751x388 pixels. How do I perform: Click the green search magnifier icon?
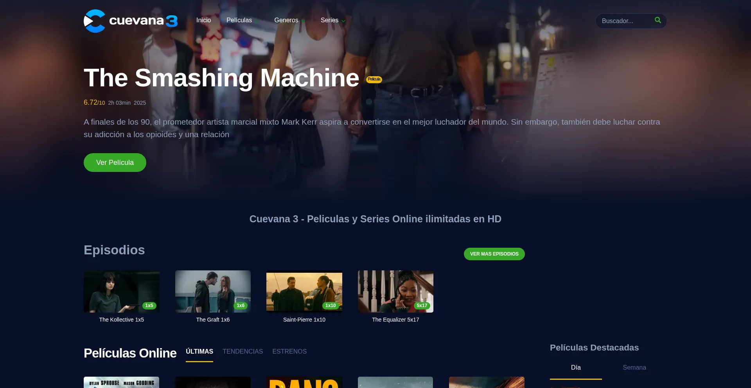658,20
